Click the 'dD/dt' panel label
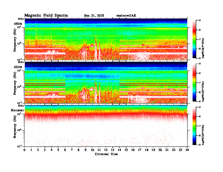This screenshot has height=172, width=223. (x=18, y=67)
